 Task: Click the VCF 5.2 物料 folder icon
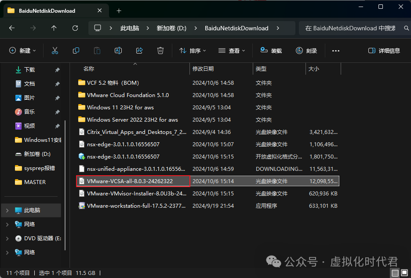click(x=82, y=83)
